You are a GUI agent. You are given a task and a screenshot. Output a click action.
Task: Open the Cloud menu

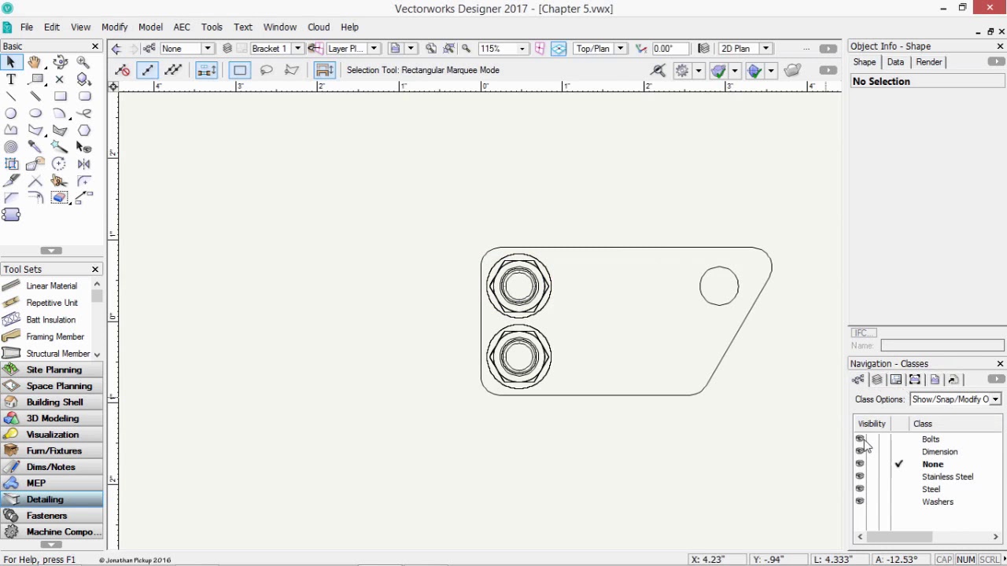point(319,27)
